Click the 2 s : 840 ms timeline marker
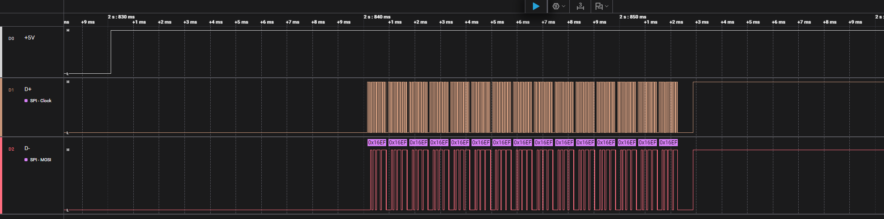Viewport: 884px width, 219px height. tap(377, 17)
